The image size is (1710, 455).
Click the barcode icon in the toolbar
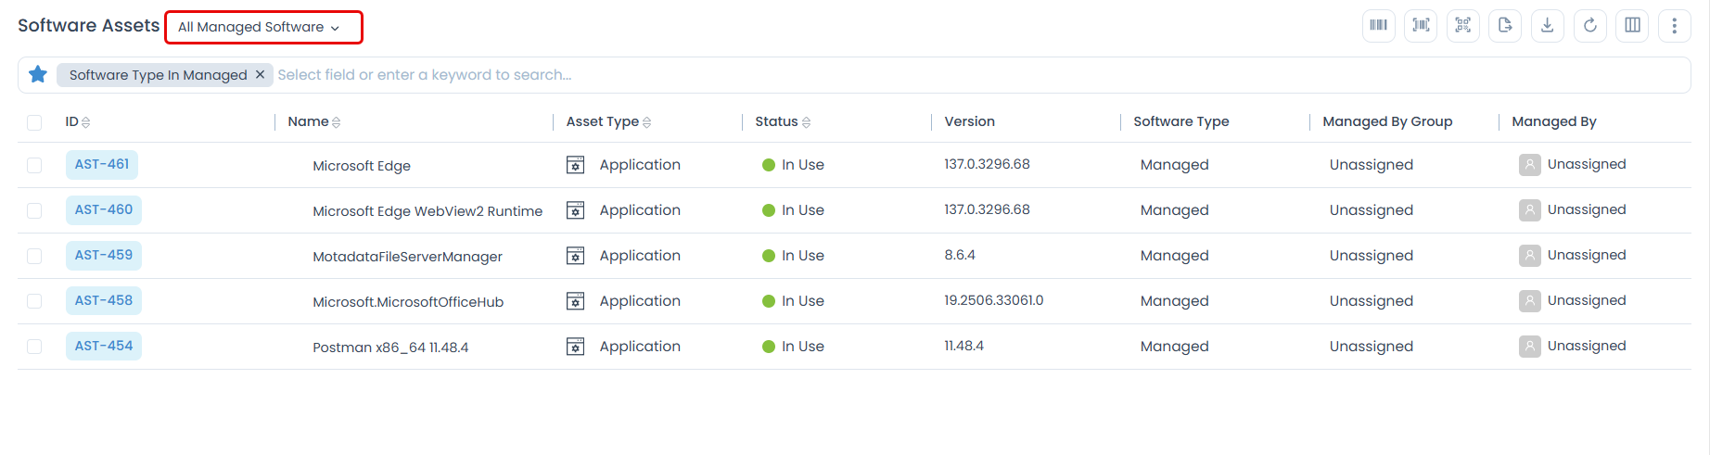coord(1378,25)
